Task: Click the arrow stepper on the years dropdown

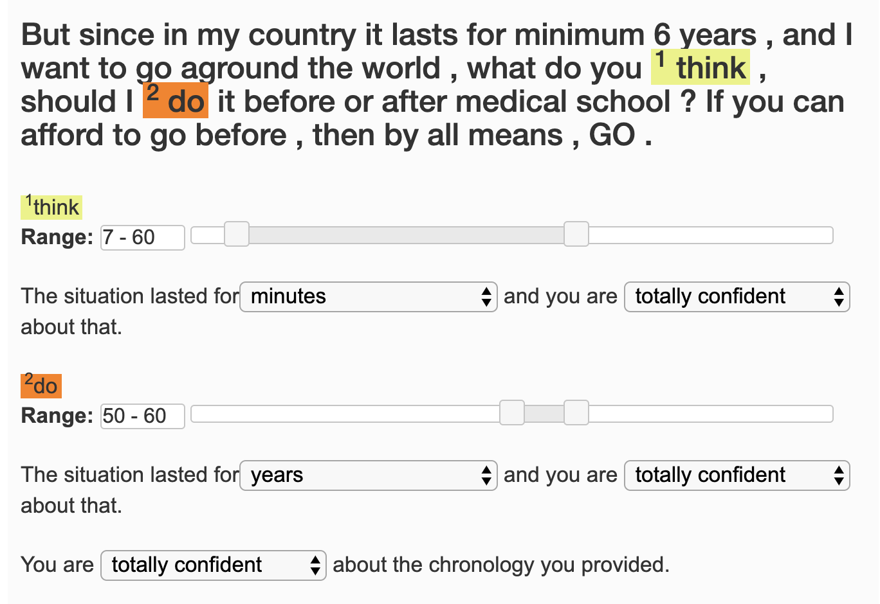Action: pyautogui.click(x=486, y=475)
